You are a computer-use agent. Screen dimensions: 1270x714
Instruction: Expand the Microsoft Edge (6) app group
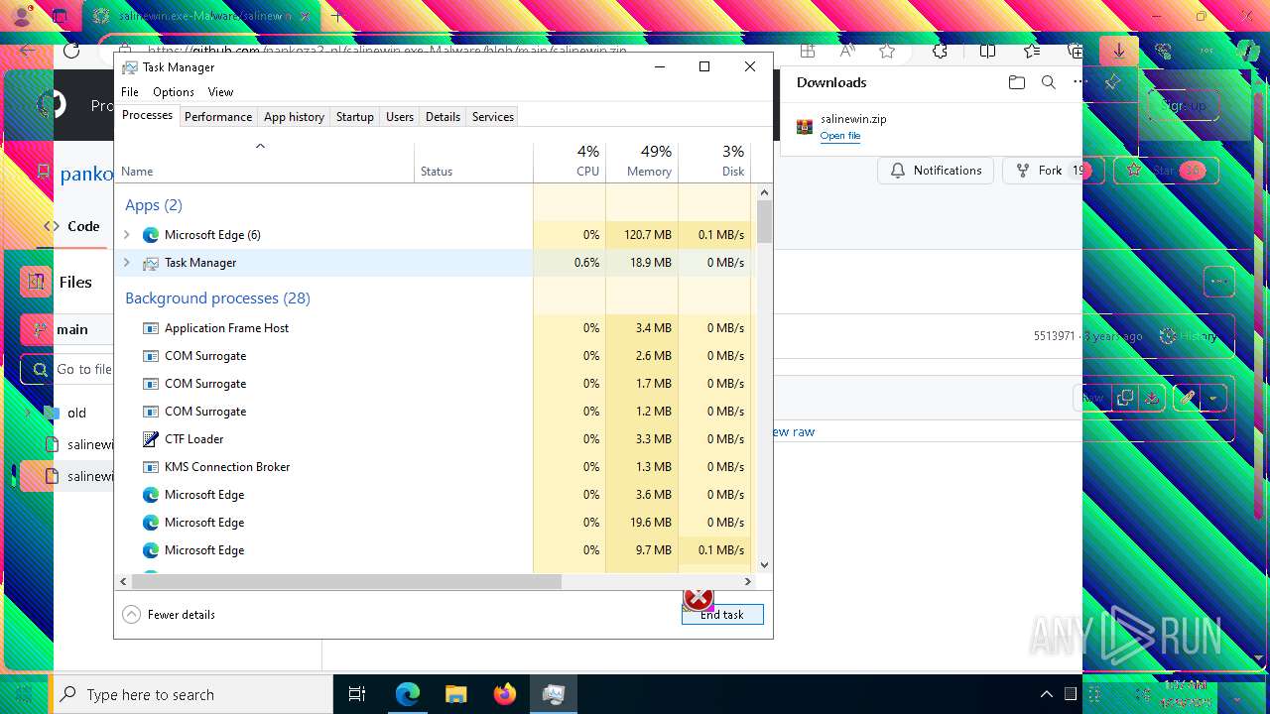[x=126, y=235]
